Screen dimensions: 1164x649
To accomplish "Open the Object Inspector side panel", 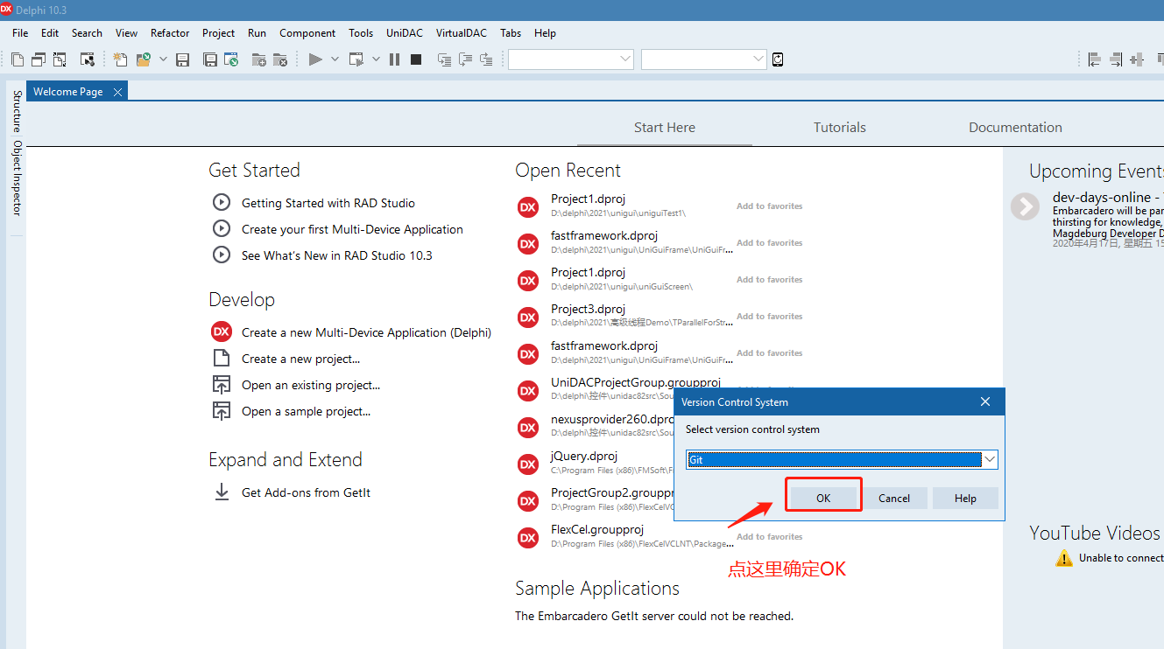I will [17, 178].
